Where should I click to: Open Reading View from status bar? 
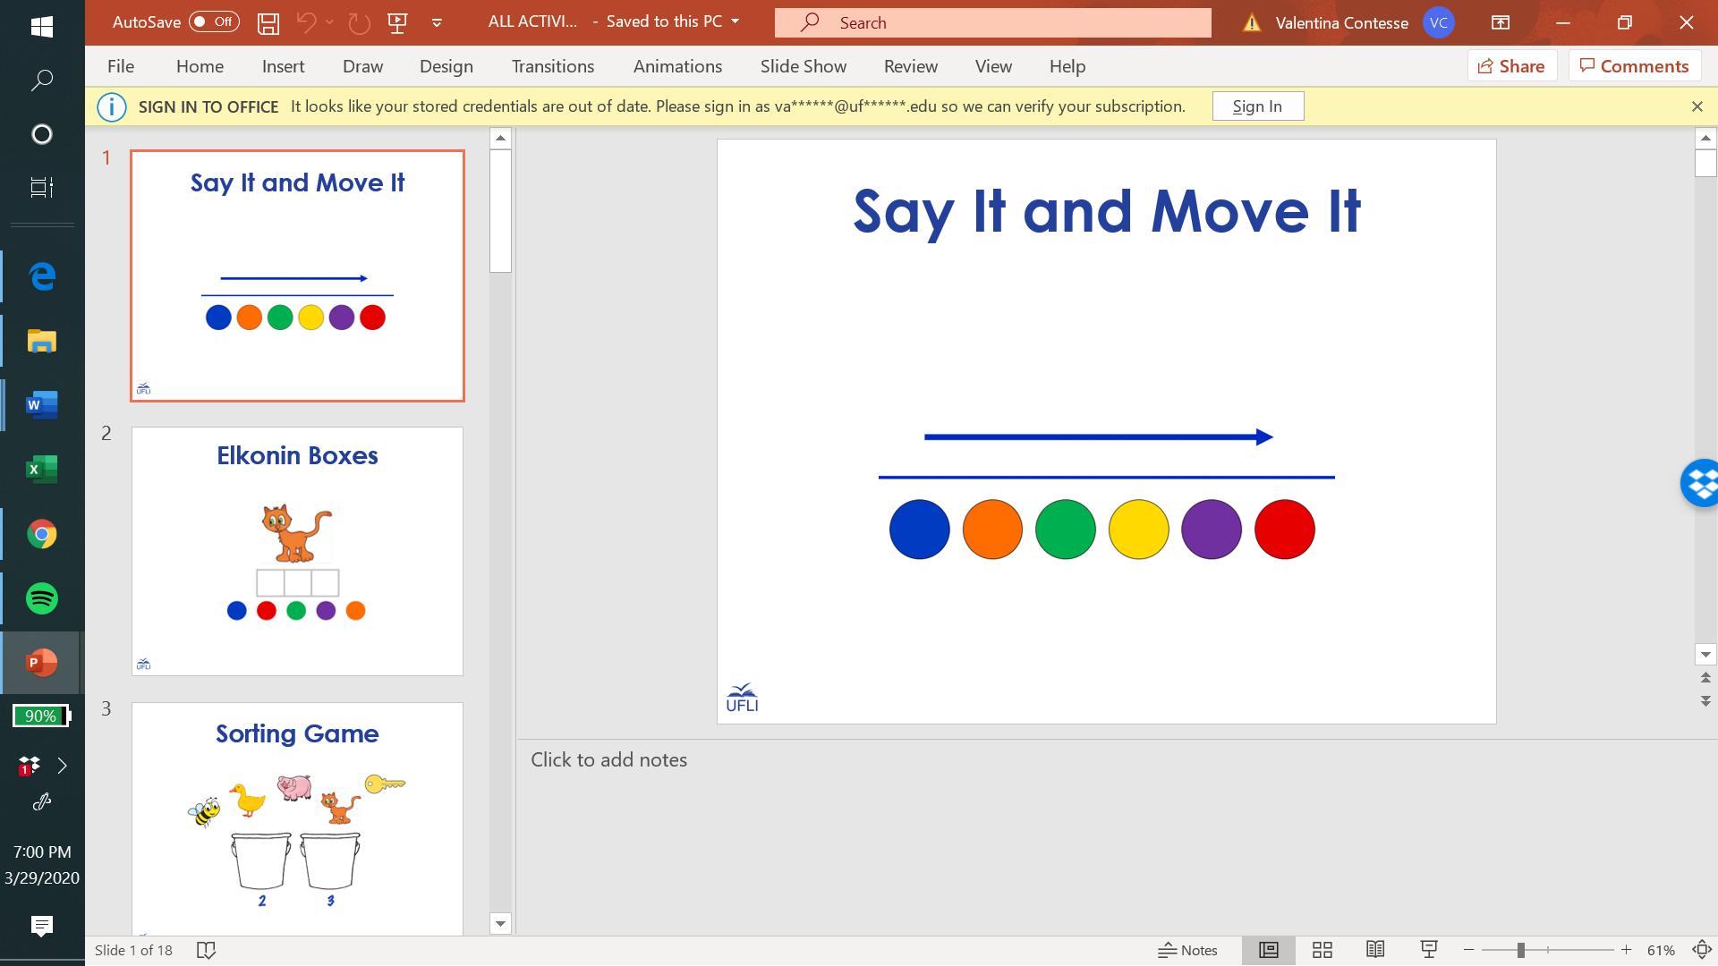tap(1375, 950)
